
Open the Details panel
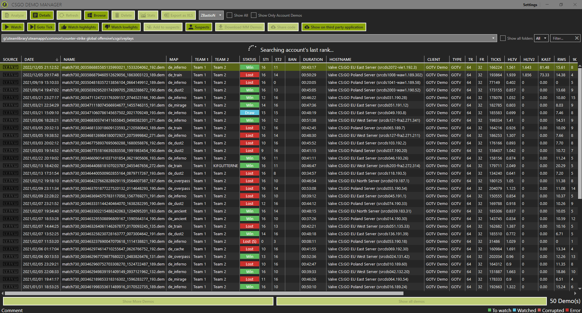pyautogui.click(x=42, y=15)
